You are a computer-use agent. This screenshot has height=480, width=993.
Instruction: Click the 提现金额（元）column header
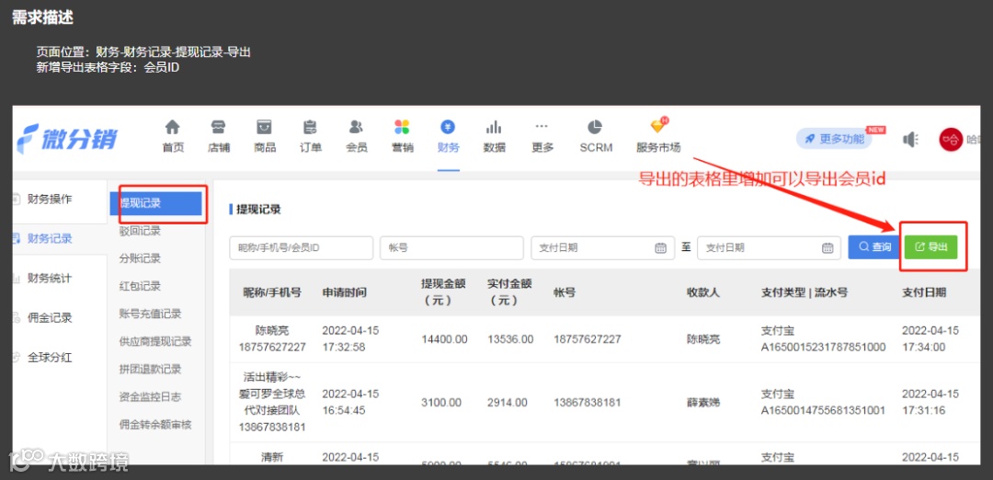point(443,291)
